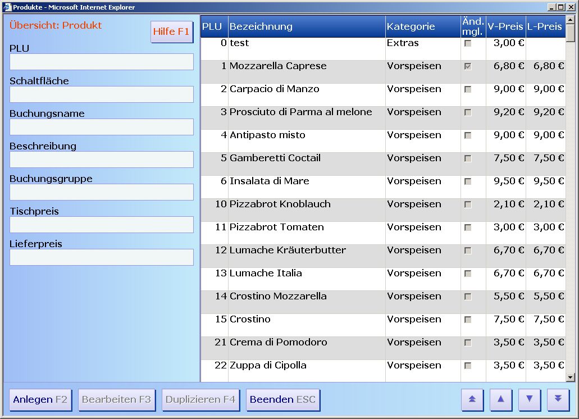Viewport: 579px width, 419px height.
Task: Click the Internet Explorer icon in title bar
Action: tap(7, 7)
